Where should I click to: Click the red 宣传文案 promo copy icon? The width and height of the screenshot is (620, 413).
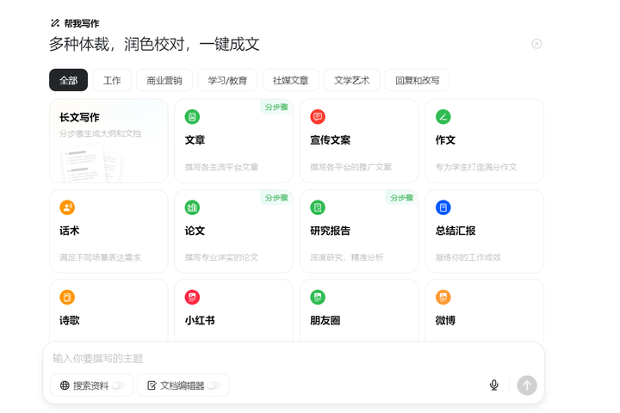point(318,117)
